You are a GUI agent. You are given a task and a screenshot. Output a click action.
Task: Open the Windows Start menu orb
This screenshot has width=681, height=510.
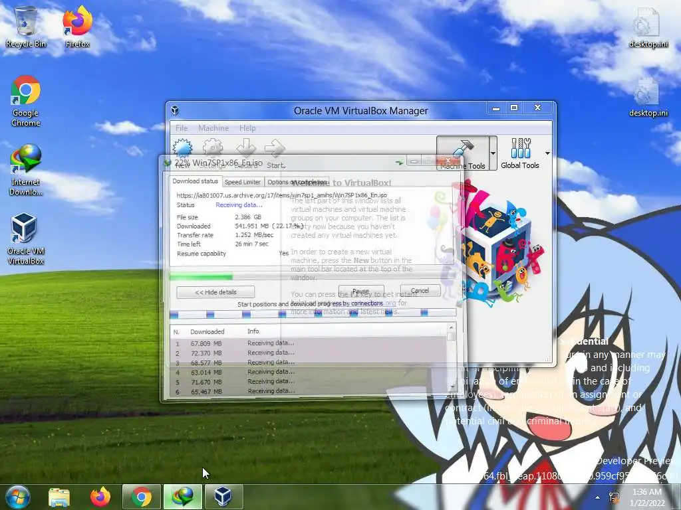(x=18, y=497)
